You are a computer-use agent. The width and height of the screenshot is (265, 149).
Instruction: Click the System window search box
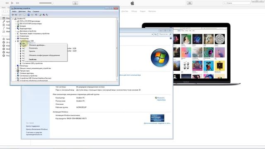click(x=165, y=34)
